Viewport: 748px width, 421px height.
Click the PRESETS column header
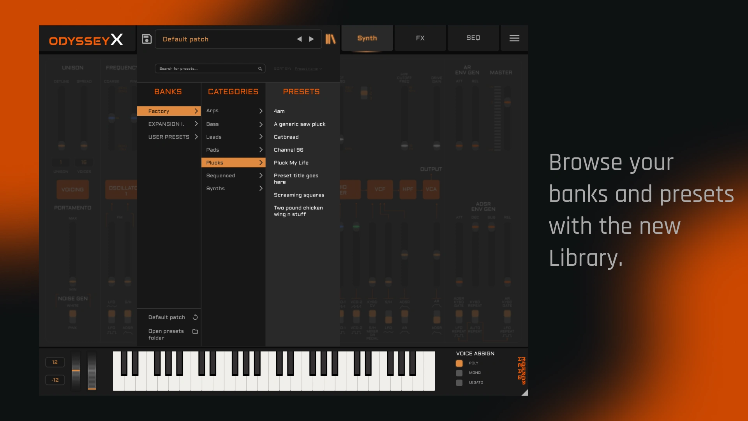coord(301,92)
